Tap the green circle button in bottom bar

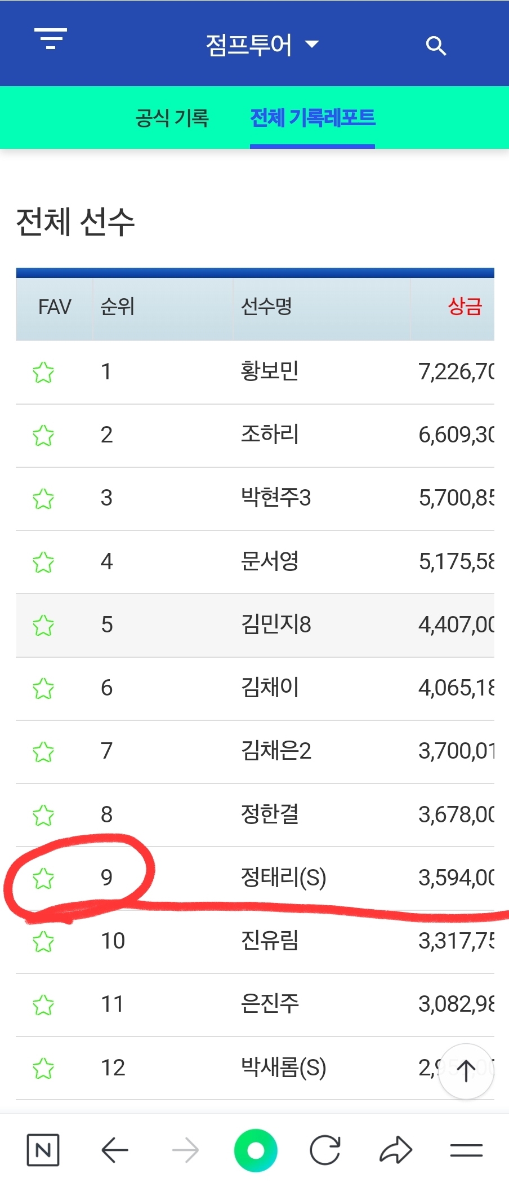click(x=256, y=1150)
